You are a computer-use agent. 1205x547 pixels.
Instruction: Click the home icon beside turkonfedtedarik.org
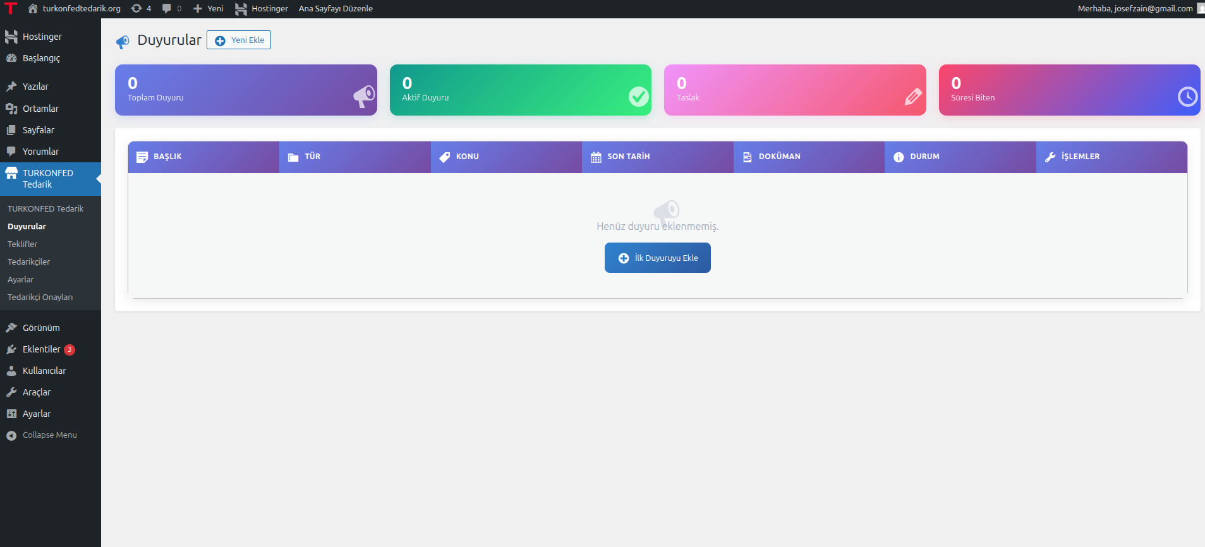pyautogui.click(x=33, y=9)
